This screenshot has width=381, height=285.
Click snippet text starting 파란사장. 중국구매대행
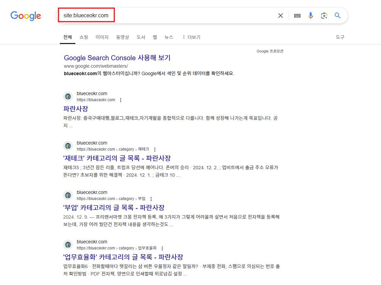click(170, 122)
